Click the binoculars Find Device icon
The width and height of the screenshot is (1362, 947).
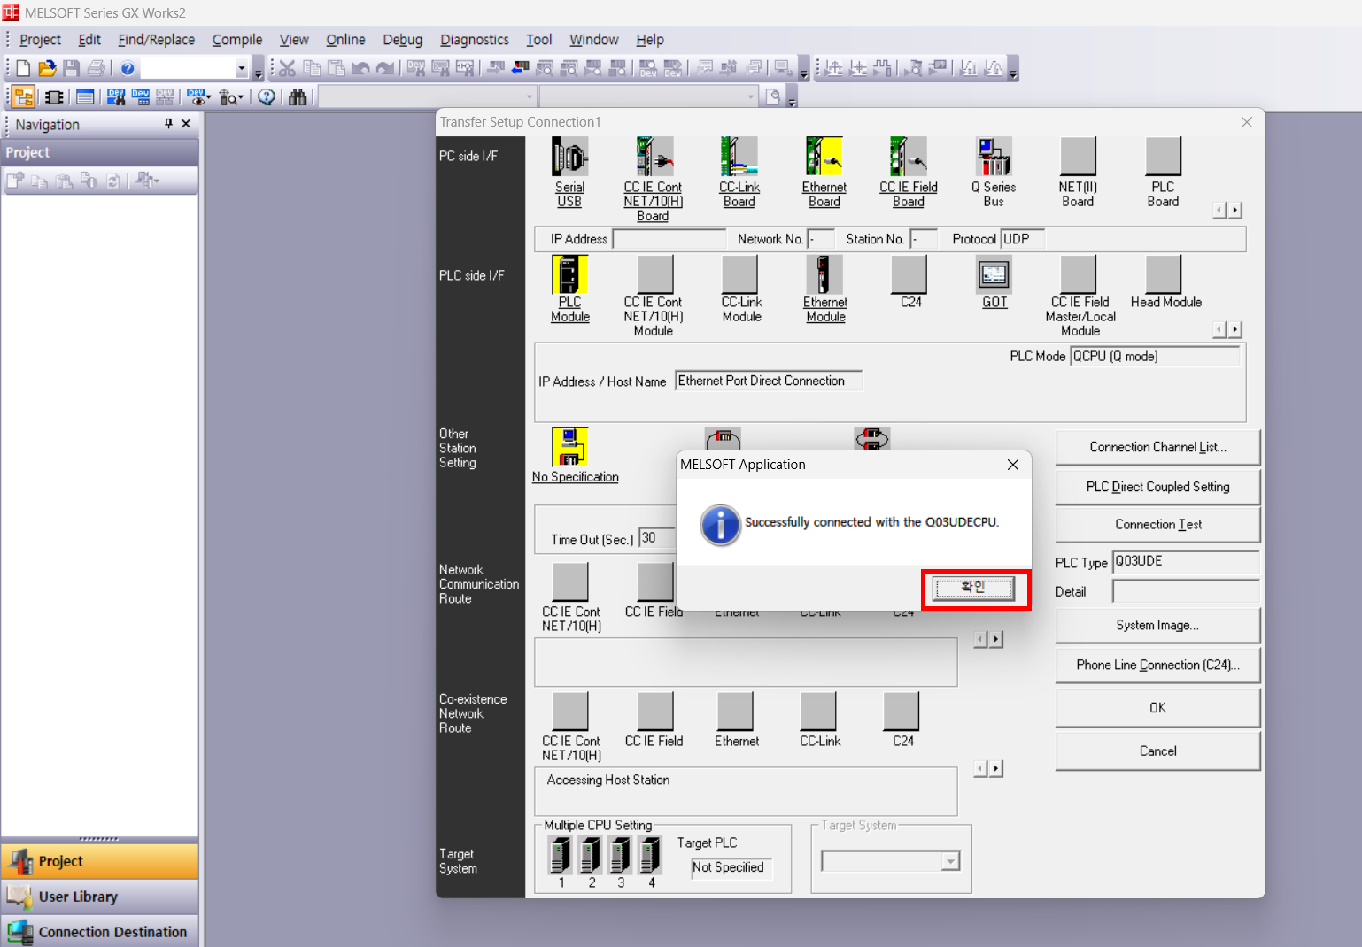[x=298, y=96]
